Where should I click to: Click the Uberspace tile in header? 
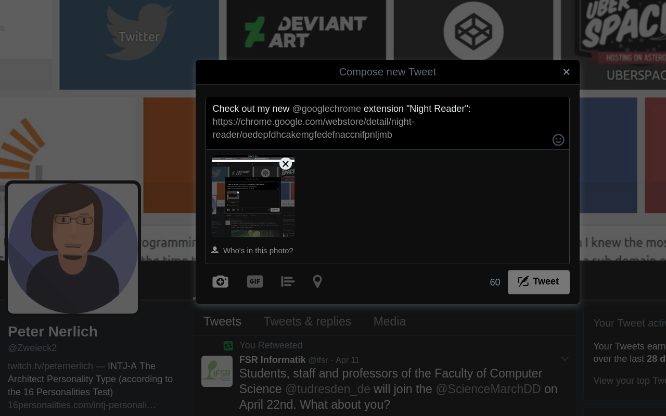pyautogui.click(x=620, y=44)
